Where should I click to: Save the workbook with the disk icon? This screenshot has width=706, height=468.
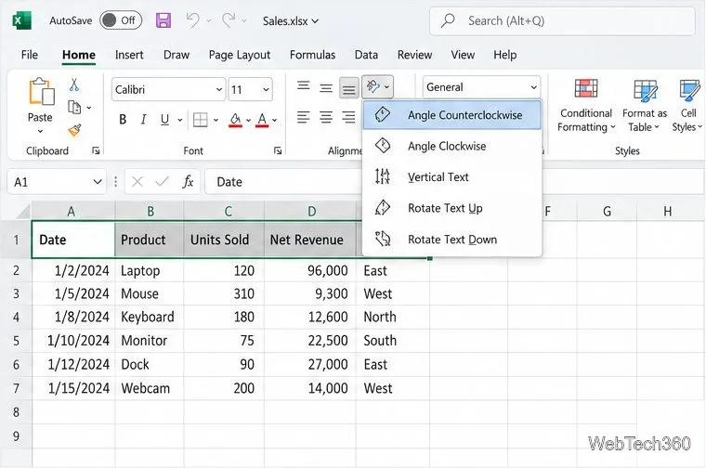(163, 20)
